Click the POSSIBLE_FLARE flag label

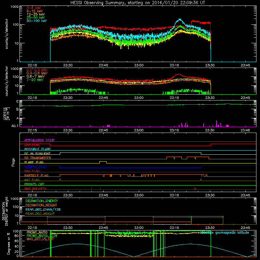[37, 149]
